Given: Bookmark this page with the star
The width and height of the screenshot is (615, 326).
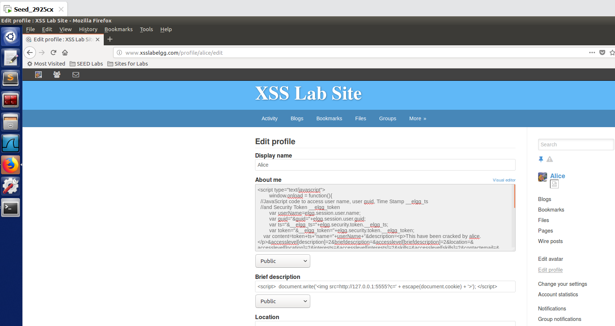Looking at the screenshot, I should point(612,53).
